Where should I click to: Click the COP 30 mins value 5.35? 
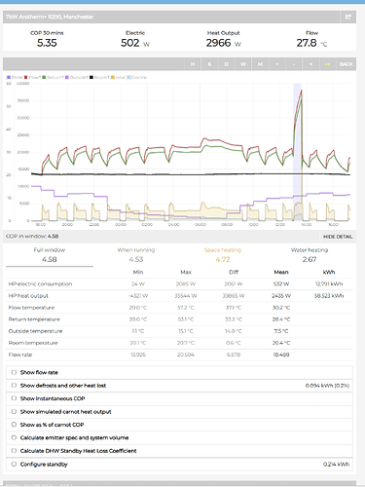pyautogui.click(x=47, y=43)
